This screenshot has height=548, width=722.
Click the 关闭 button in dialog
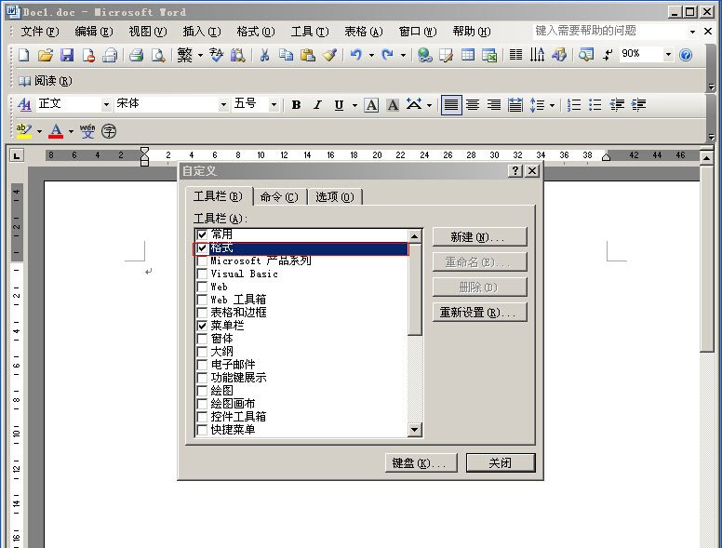[501, 462]
